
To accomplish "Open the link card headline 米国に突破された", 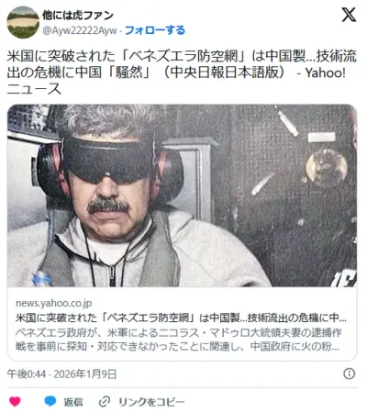I will point(181,318).
